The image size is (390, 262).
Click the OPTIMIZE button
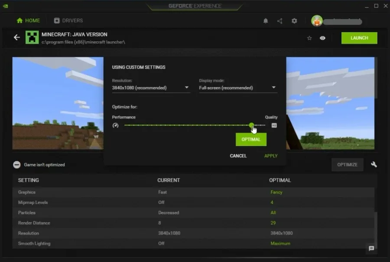coord(347,165)
